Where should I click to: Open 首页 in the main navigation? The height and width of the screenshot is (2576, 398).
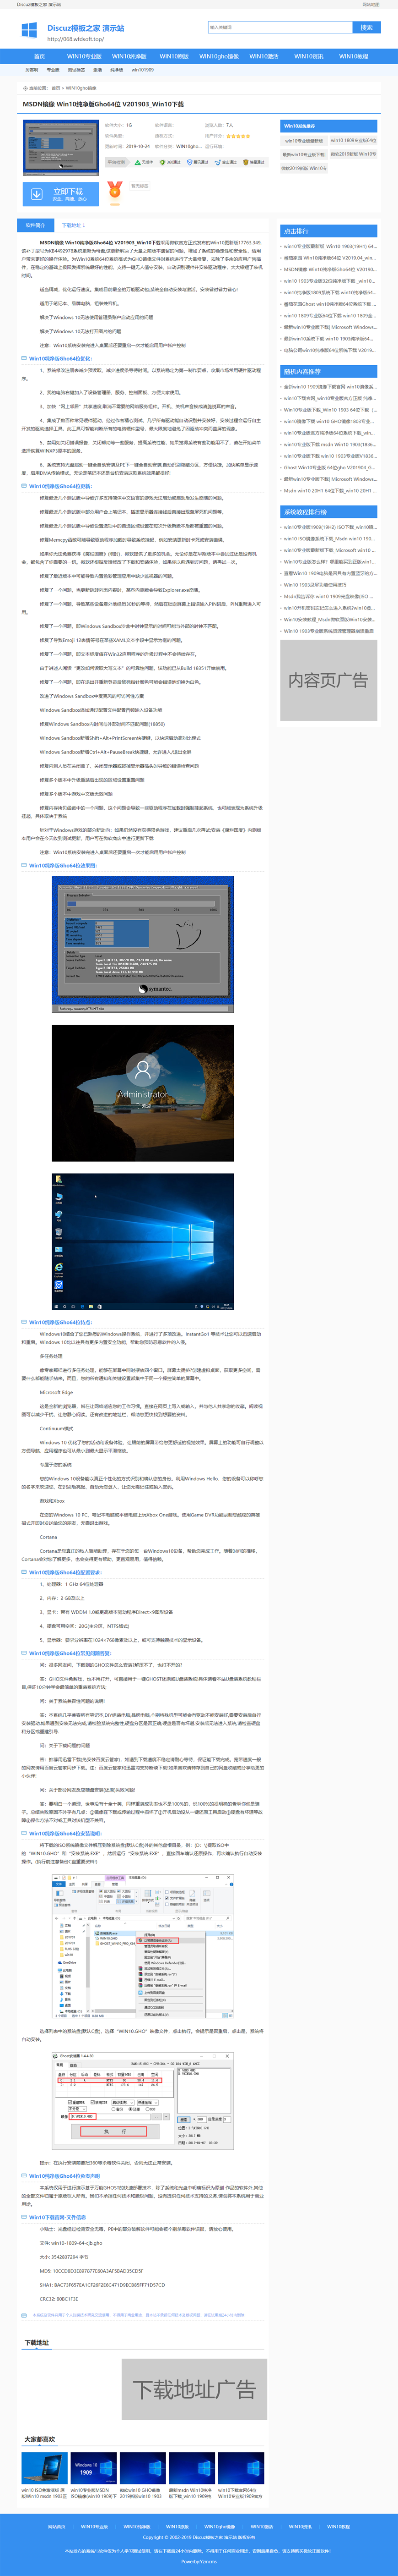tap(39, 56)
